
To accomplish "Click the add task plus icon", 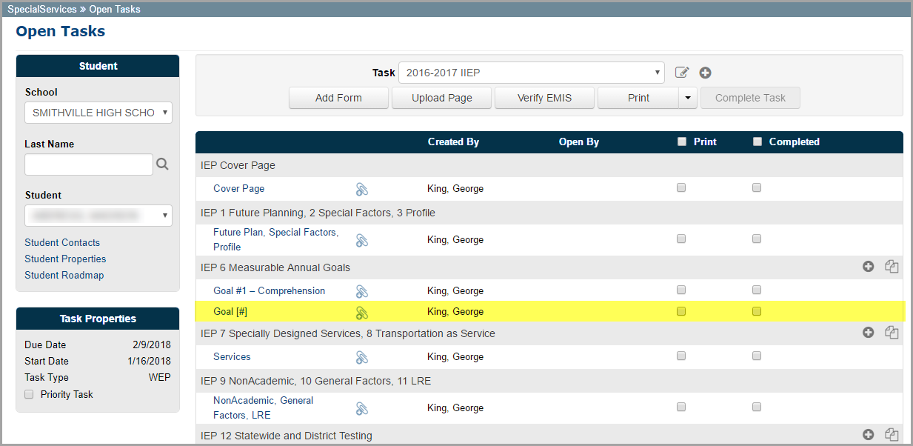I will tap(706, 73).
